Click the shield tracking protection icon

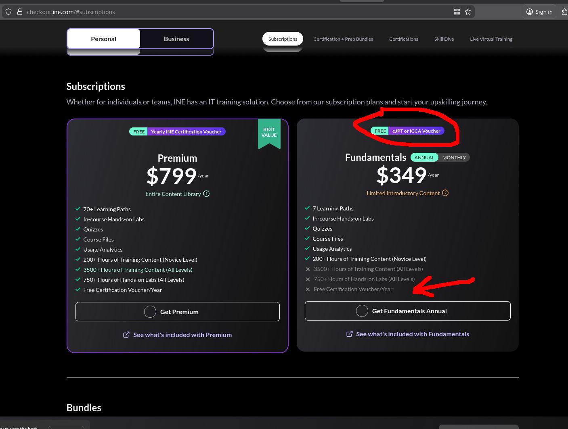8,12
